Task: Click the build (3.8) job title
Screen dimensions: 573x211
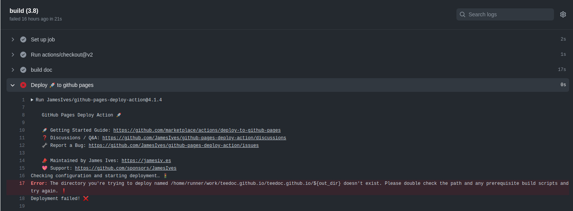Action: click(24, 11)
